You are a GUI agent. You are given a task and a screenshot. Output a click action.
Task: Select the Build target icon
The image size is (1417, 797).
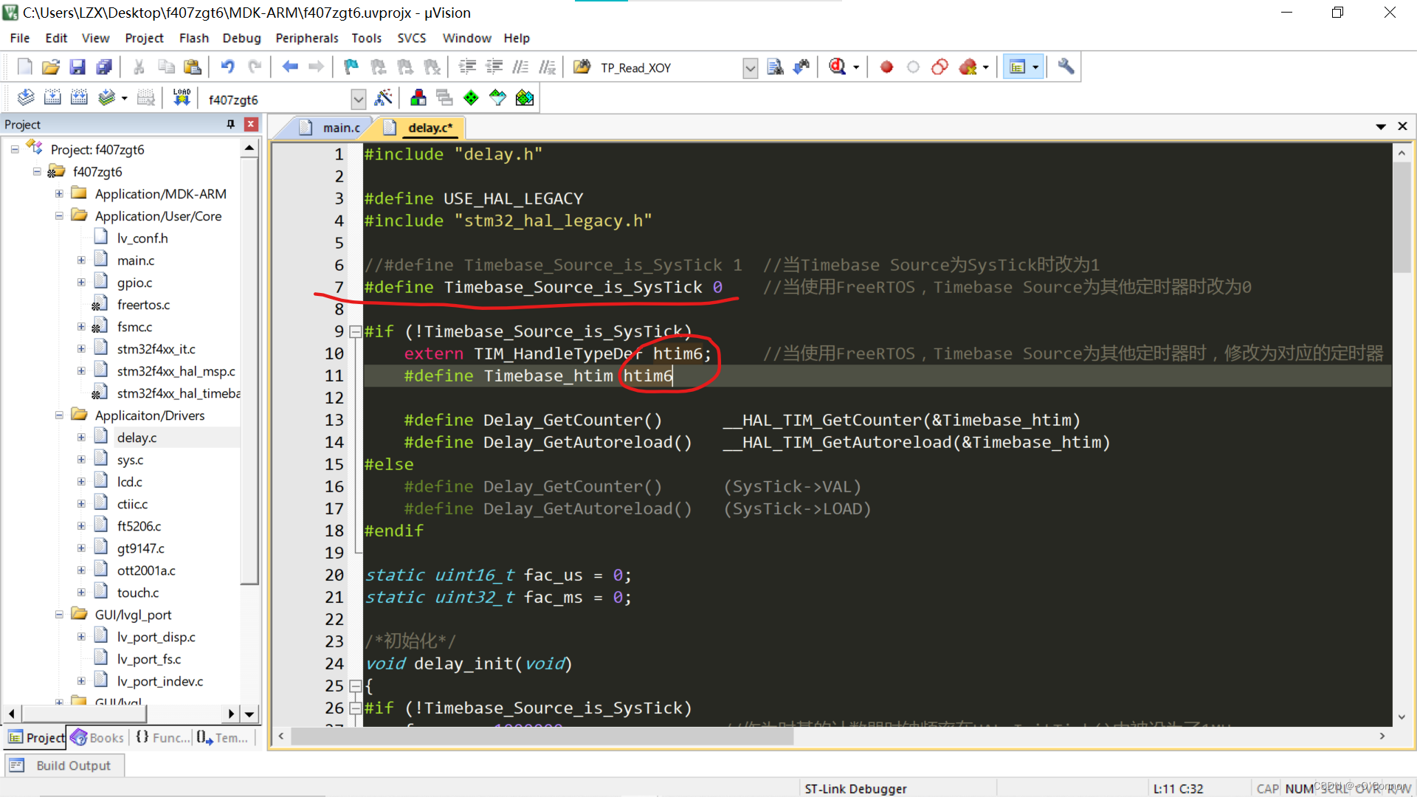click(x=52, y=97)
